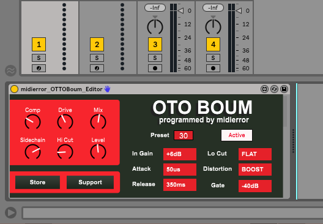Toggle track 2 activator button
Screen dimensions: 323x224
(97, 44)
